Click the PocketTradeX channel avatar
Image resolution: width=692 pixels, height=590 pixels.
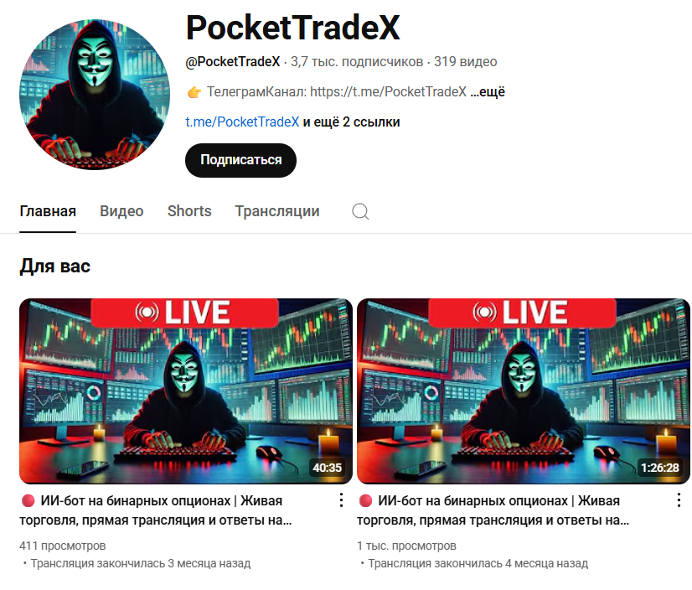(95, 95)
